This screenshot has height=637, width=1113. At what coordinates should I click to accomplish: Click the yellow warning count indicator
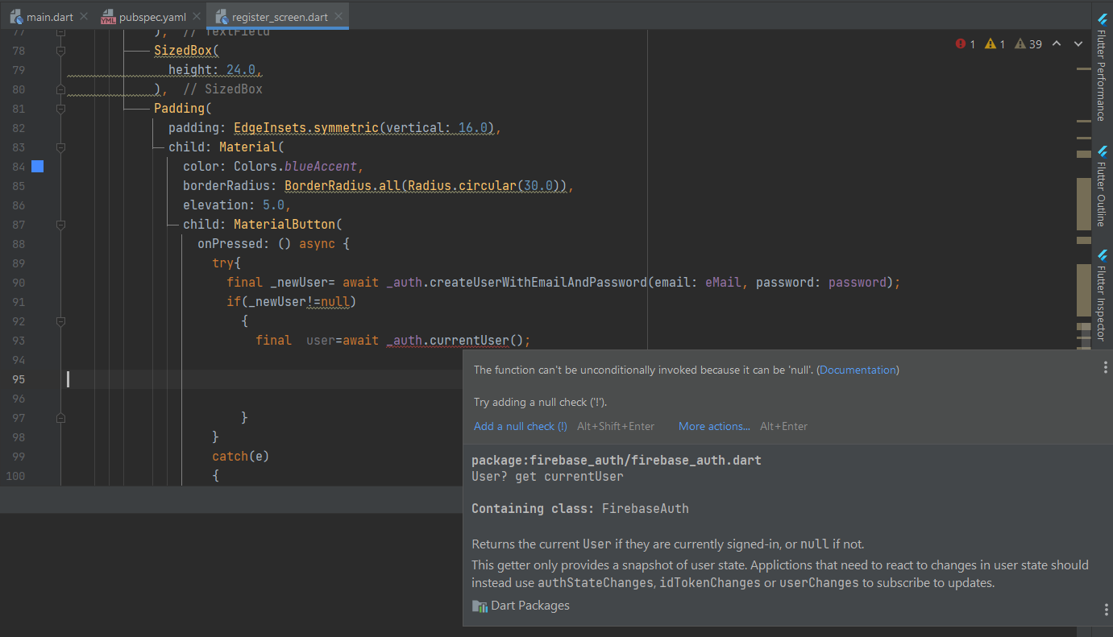995,44
